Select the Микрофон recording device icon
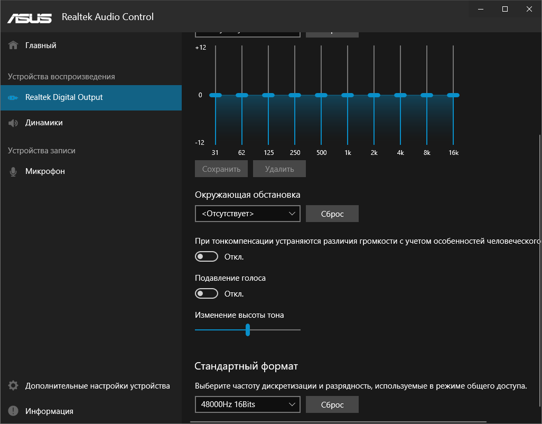 tap(13, 171)
